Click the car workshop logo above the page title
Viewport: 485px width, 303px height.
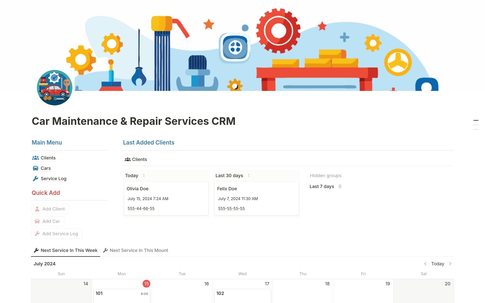tap(55, 88)
